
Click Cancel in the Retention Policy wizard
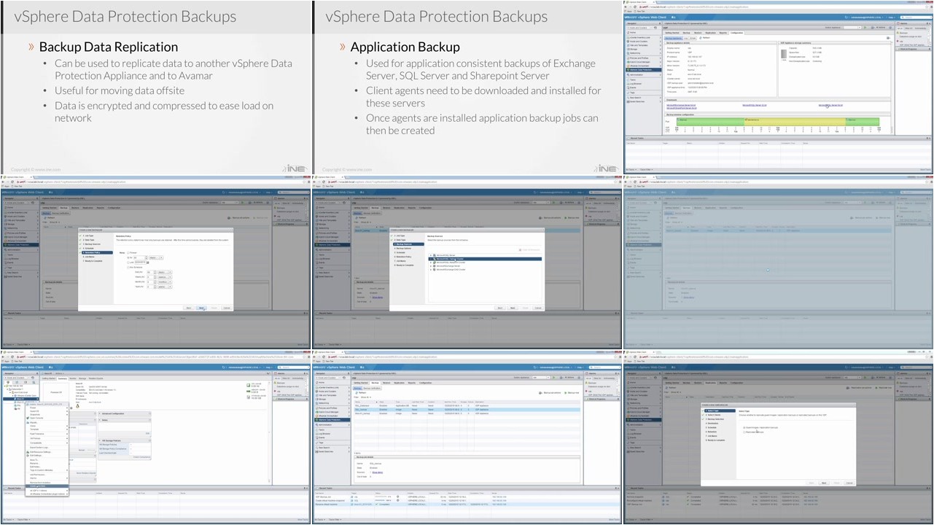(227, 308)
